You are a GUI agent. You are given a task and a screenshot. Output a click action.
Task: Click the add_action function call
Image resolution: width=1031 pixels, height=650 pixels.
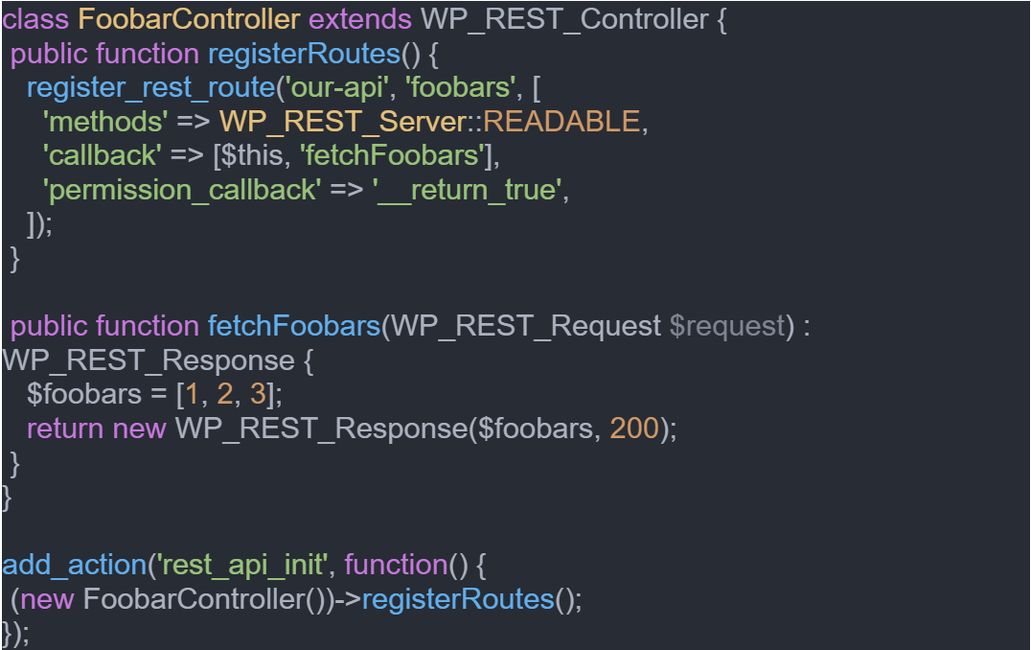tap(73, 566)
